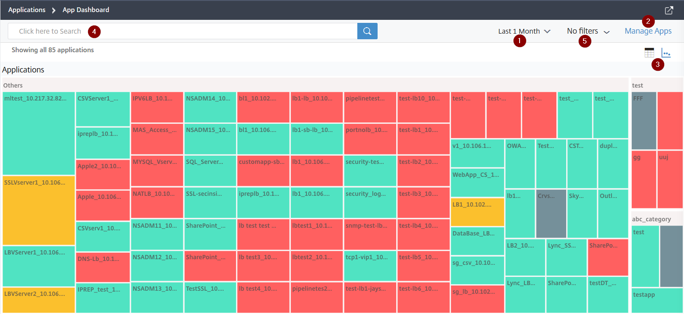Select the DataBase_LB tile
This screenshot has height=314, width=684.
pyautogui.click(x=477, y=241)
